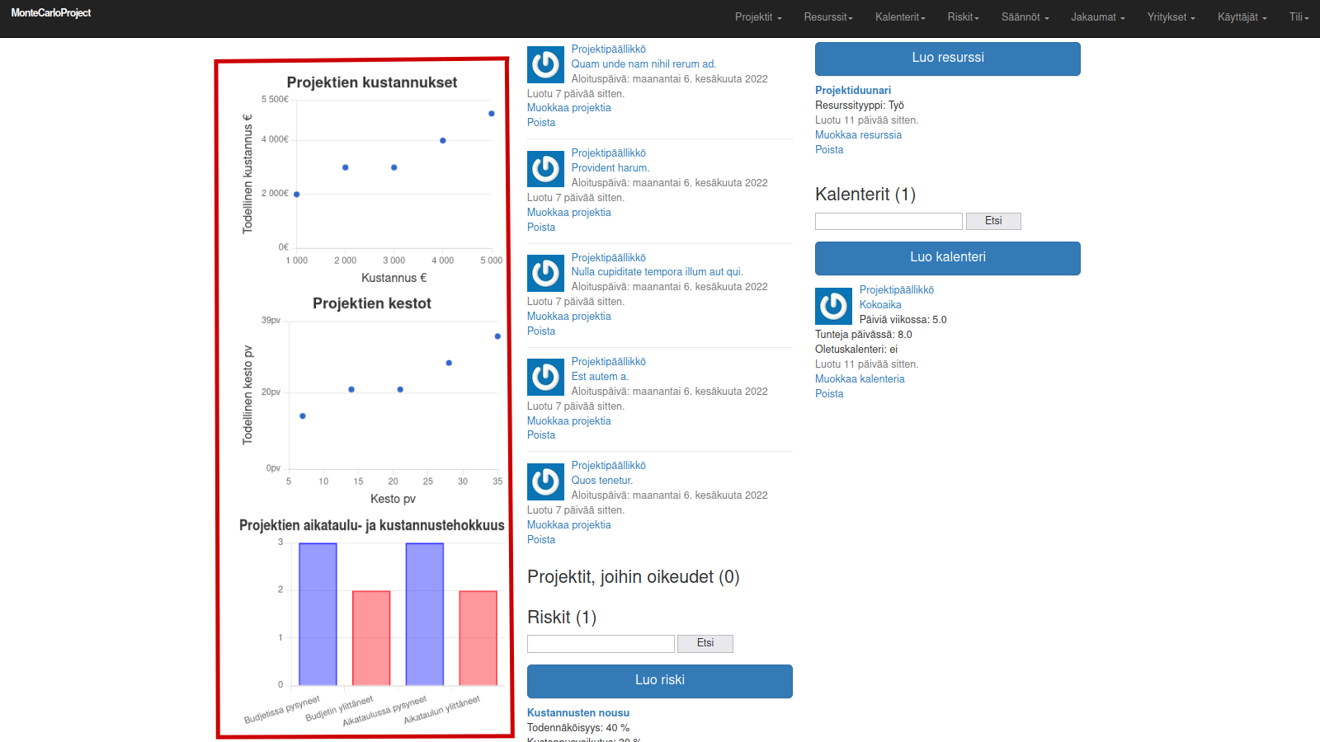
Task: Click the calendar search text field
Action: [x=889, y=221]
